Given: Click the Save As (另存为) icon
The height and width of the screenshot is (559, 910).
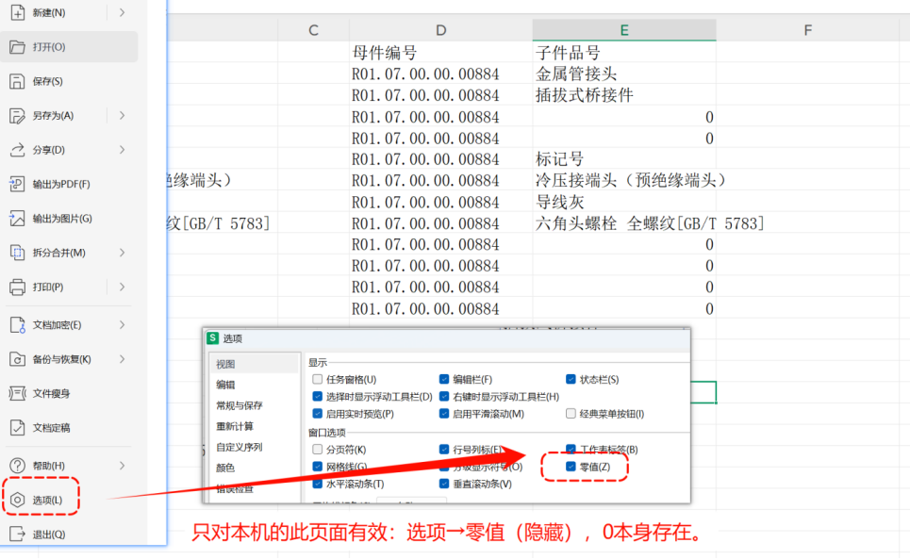Looking at the screenshot, I should [17, 115].
